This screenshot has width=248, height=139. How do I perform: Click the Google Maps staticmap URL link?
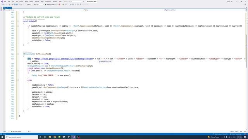[x=64, y=59]
